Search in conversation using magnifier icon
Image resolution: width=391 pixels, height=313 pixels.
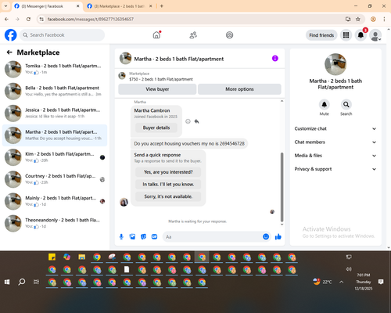[x=346, y=105]
